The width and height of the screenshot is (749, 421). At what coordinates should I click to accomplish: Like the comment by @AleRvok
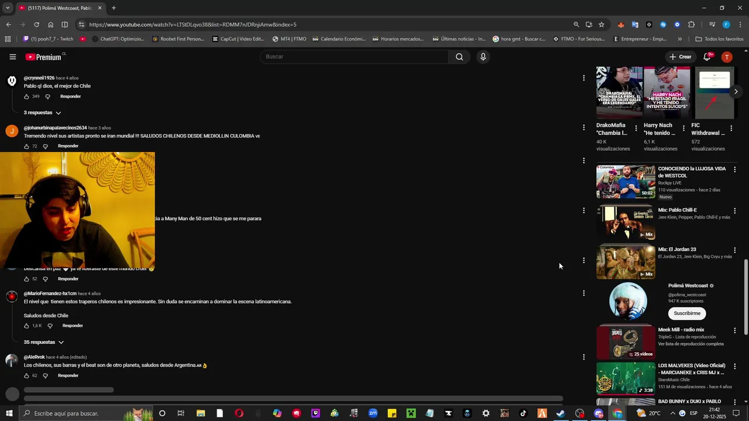click(26, 375)
